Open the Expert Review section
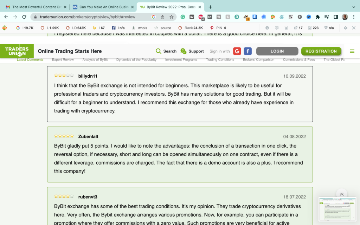This screenshot has width=360, height=225. pos(63,60)
